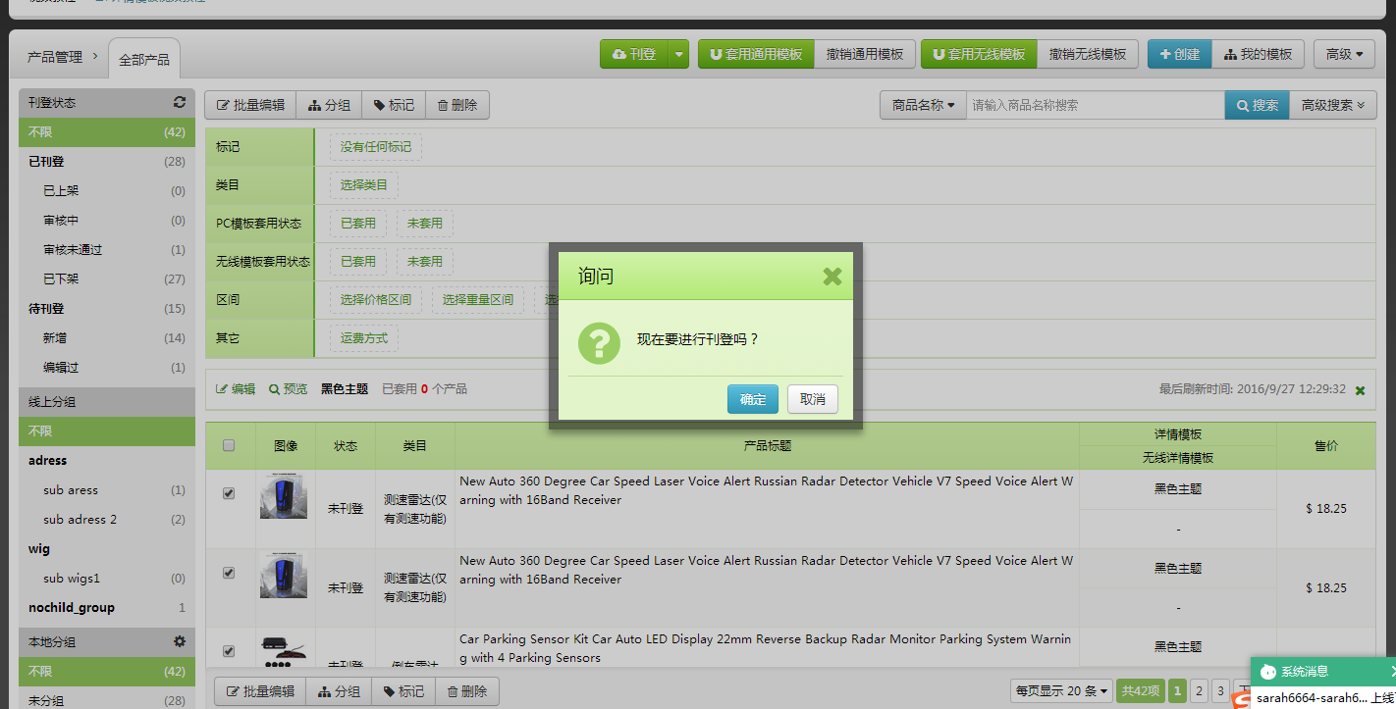
Task: Click 撤销通用模板 button
Action: click(865, 54)
